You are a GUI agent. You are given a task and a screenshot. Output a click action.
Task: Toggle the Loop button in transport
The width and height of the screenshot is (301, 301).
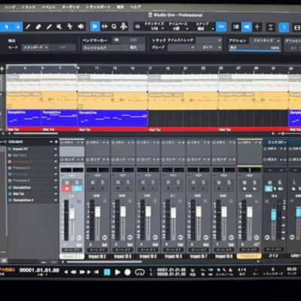coord(140,272)
